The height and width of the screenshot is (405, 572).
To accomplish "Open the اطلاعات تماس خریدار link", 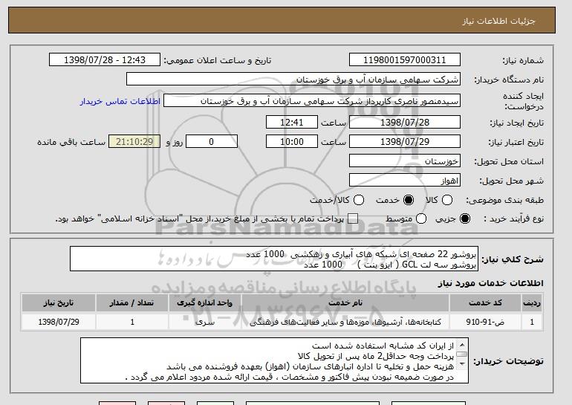I will tap(120, 101).
